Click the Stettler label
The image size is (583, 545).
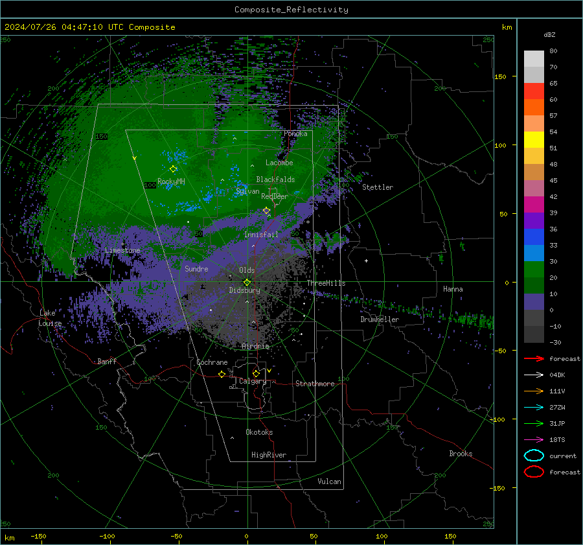tap(378, 187)
